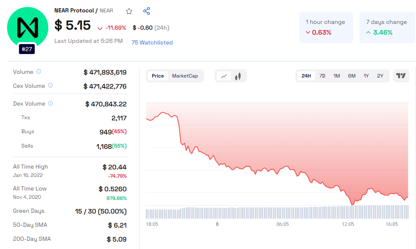Screen dimensions: 416x249
Task: Click the #27 rank badge
Action: click(x=28, y=49)
